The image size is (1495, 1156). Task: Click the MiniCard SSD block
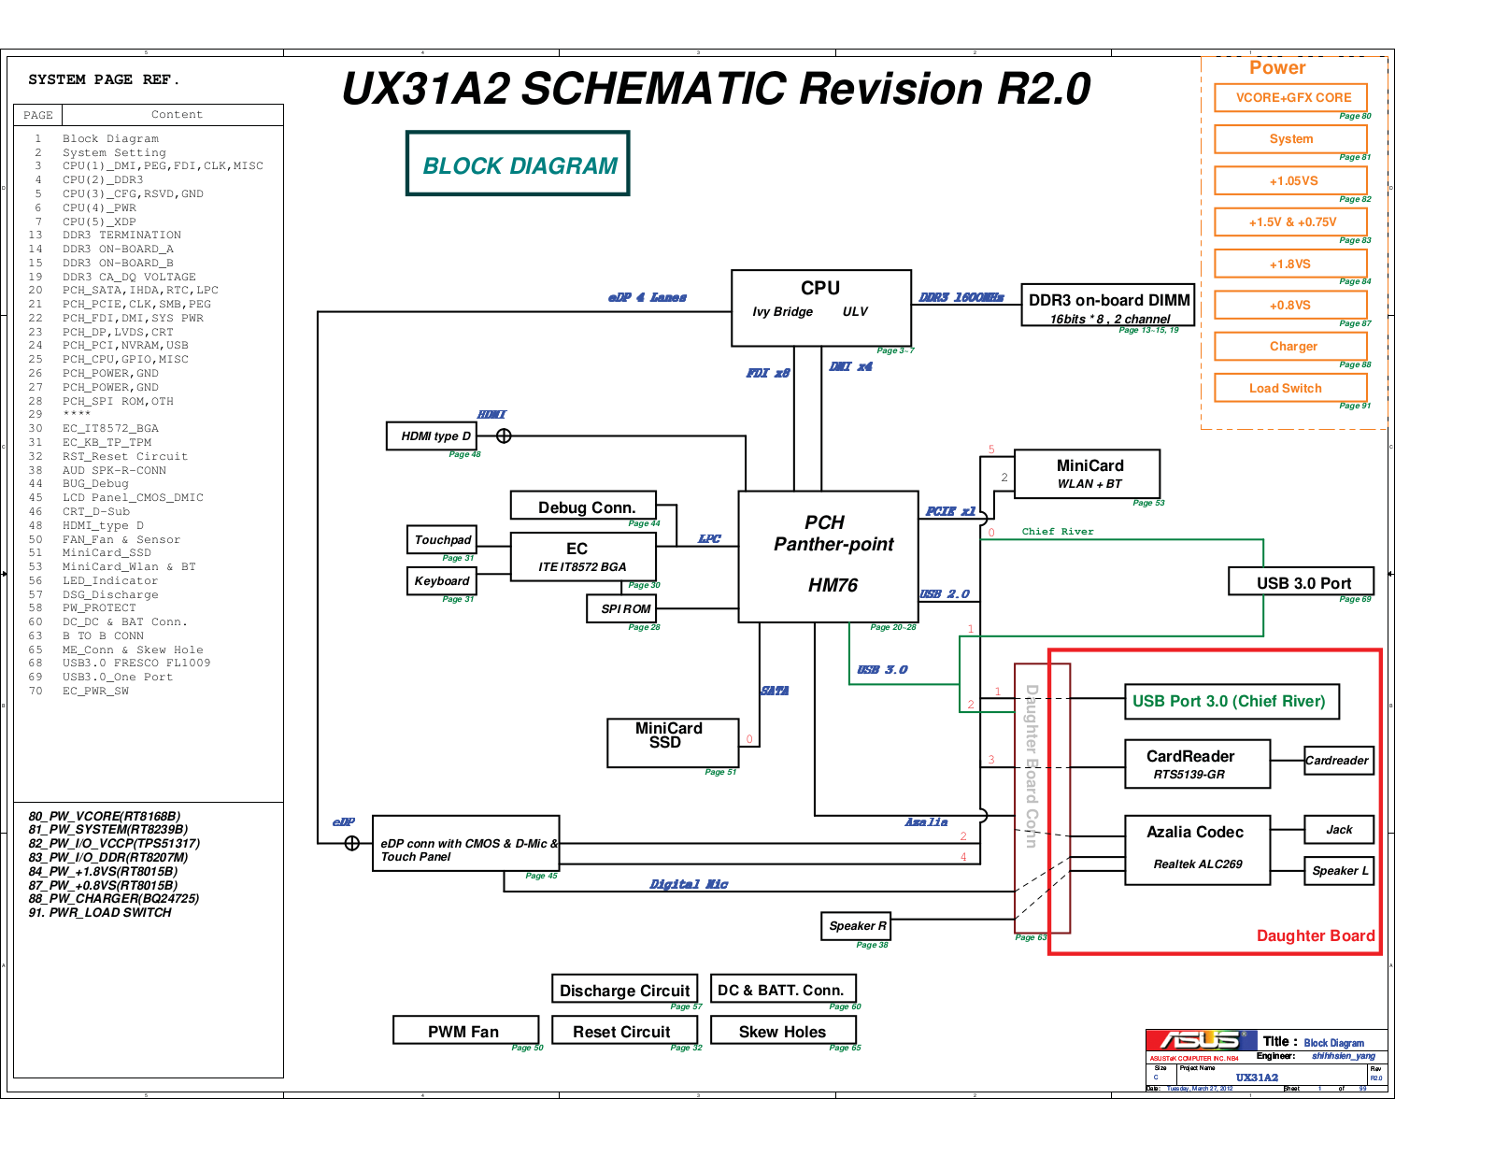(x=673, y=743)
